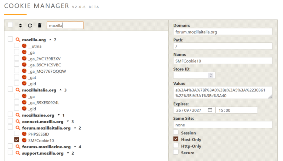The width and height of the screenshot is (283, 161).
Task: Click the expiry time field 15:00
Action: (x=237, y=110)
